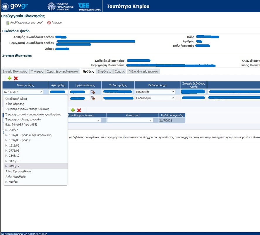
Task: Switch to the Επιφάνειες tab
Action: coord(104,71)
